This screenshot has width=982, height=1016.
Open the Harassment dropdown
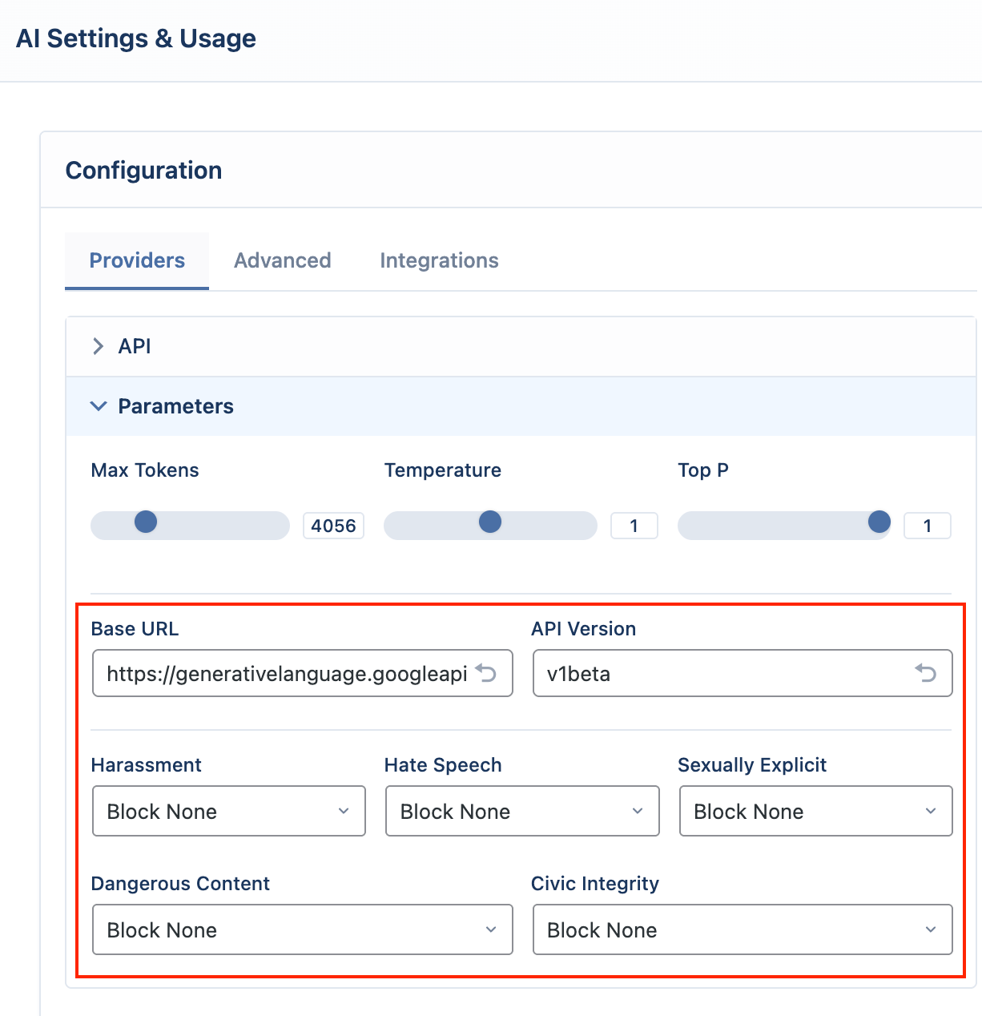(x=229, y=811)
